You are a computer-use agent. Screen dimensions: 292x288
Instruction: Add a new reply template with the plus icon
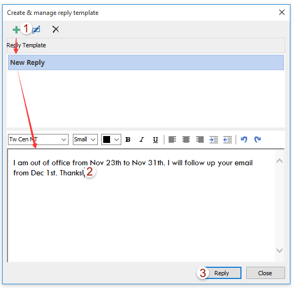16,30
